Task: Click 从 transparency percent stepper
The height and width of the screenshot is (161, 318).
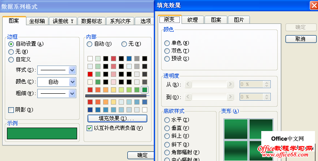Action: point(267,84)
